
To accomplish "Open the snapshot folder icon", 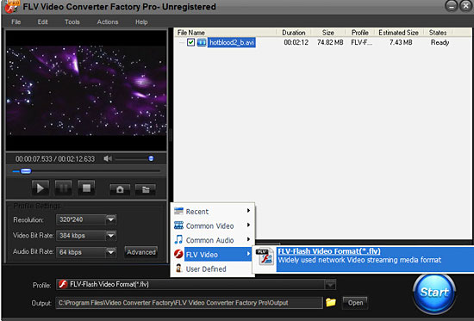I will coord(146,189).
